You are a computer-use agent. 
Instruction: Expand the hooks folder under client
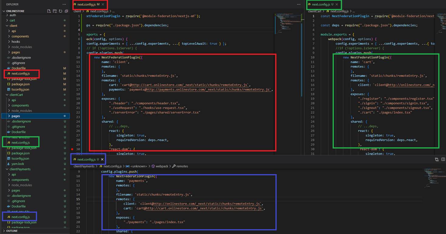(16, 42)
